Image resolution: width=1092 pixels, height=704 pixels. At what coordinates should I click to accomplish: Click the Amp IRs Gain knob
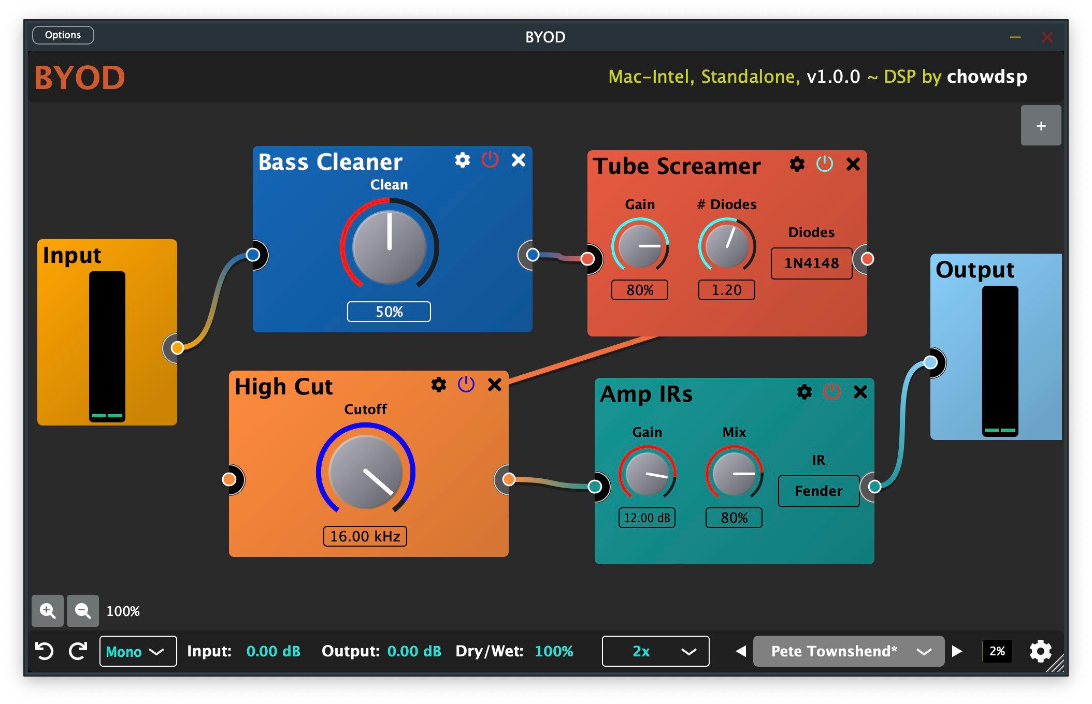click(647, 473)
